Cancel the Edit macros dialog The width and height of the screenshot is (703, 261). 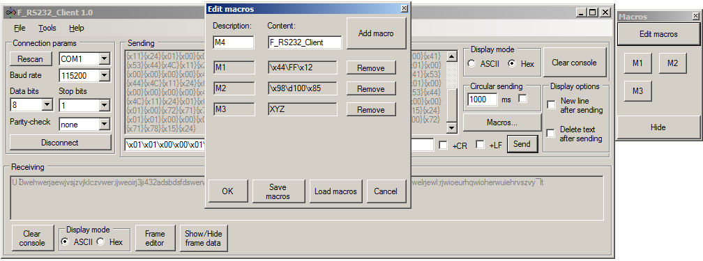click(386, 191)
